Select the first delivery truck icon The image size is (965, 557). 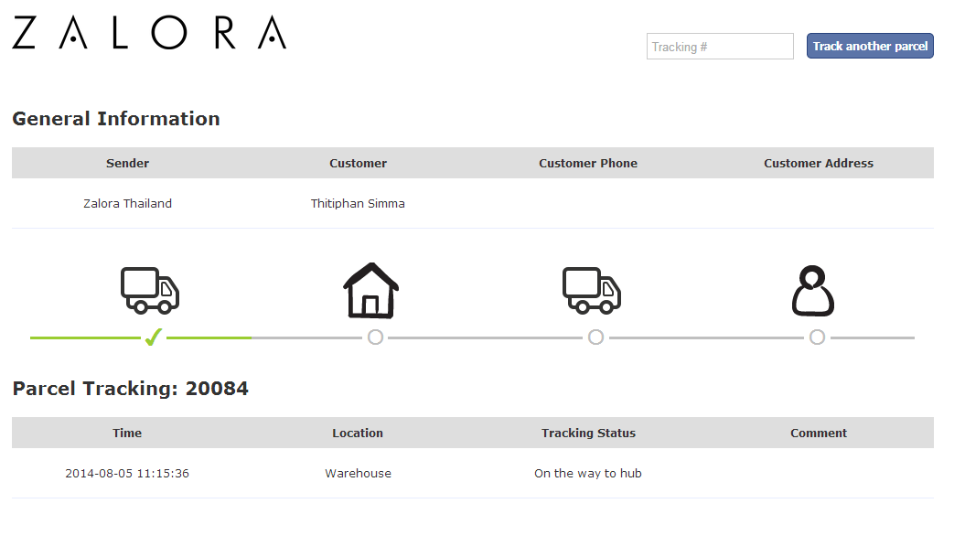(x=149, y=289)
